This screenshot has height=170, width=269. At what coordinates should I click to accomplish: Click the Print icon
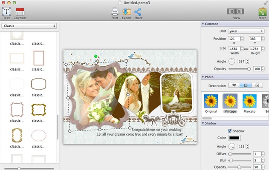pyautogui.click(x=115, y=13)
